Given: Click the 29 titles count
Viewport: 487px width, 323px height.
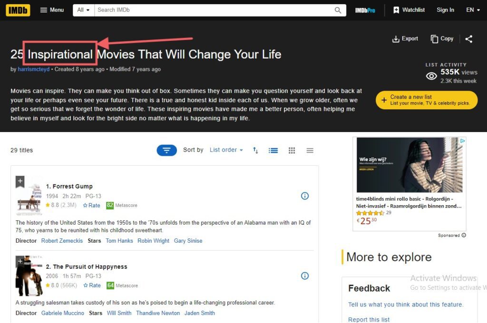Looking at the screenshot, I should coord(22,150).
